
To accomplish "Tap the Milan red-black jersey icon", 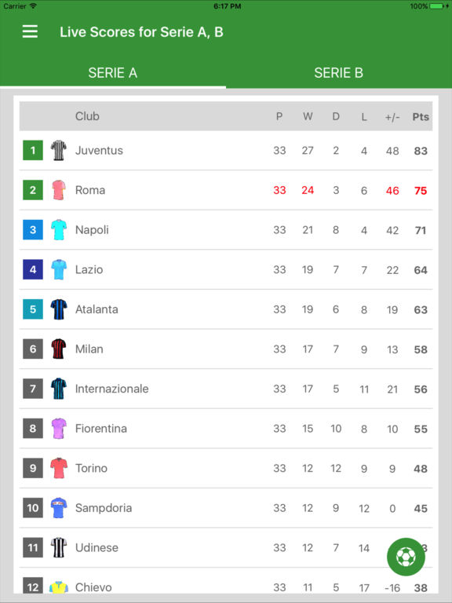I will [58, 349].
